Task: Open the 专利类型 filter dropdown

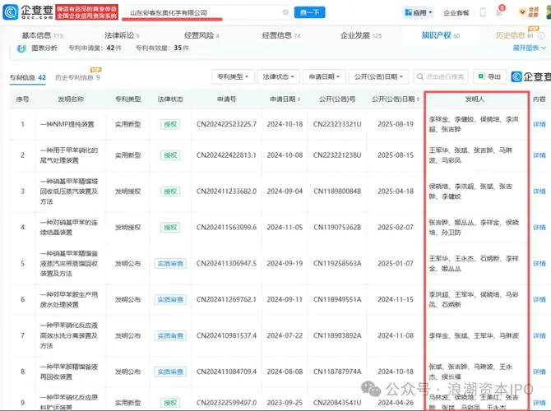Action: tap(233, 76)
